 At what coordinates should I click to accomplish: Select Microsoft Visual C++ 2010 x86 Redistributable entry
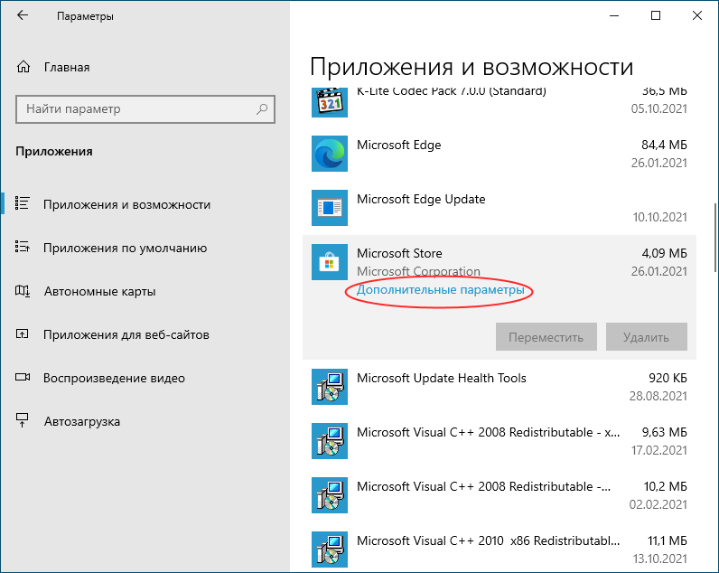pos(488,540)
